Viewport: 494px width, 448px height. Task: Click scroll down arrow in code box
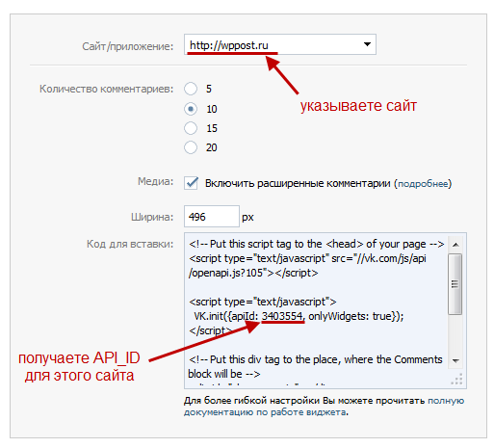[x=455, y=360]
